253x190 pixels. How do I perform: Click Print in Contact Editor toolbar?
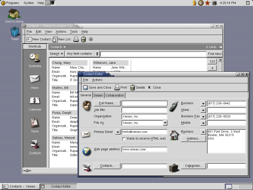coord(121,88)
